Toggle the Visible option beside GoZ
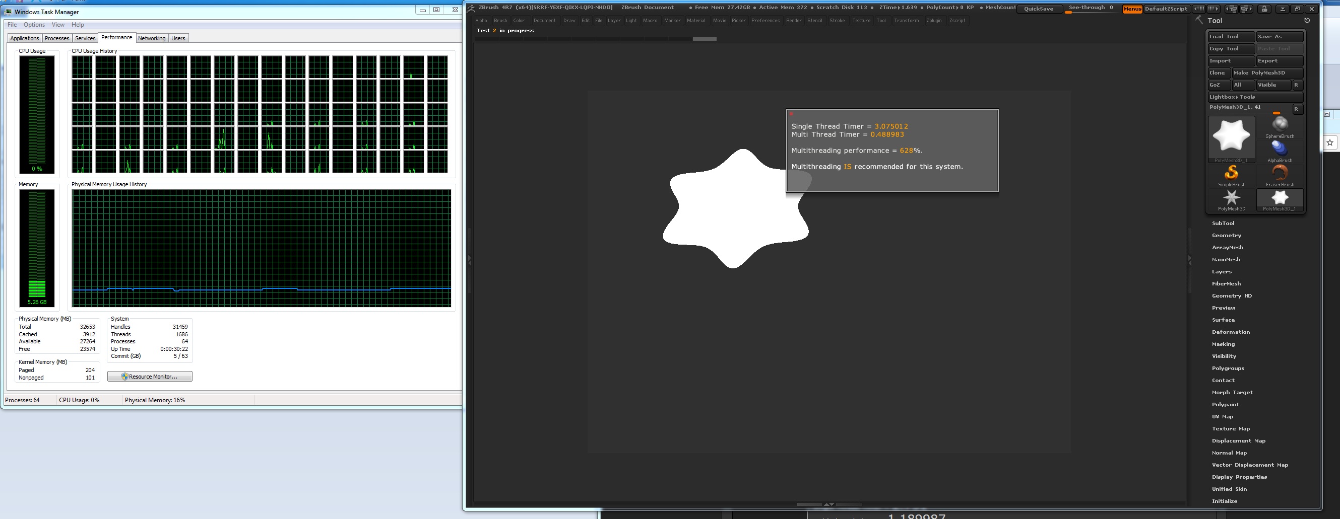The width and height of the screenshot is (1340, 519). click(x=1273, y=85)
